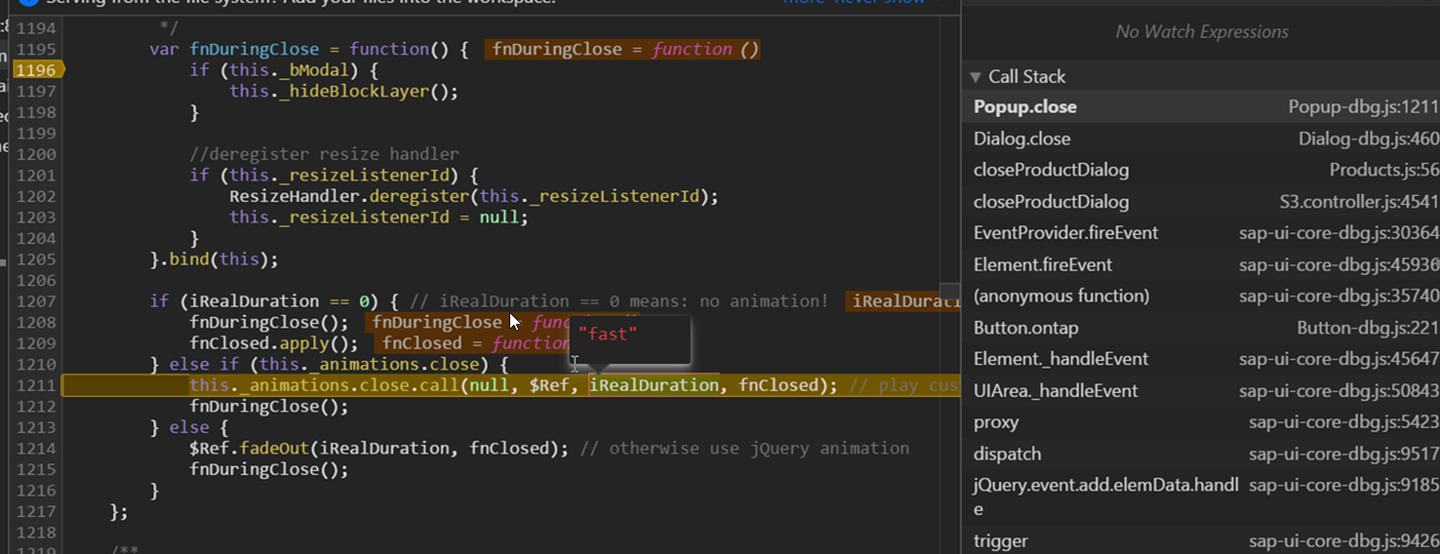
Task: Click line number 1202 in the gutter
Action: [x=36, y=196]
